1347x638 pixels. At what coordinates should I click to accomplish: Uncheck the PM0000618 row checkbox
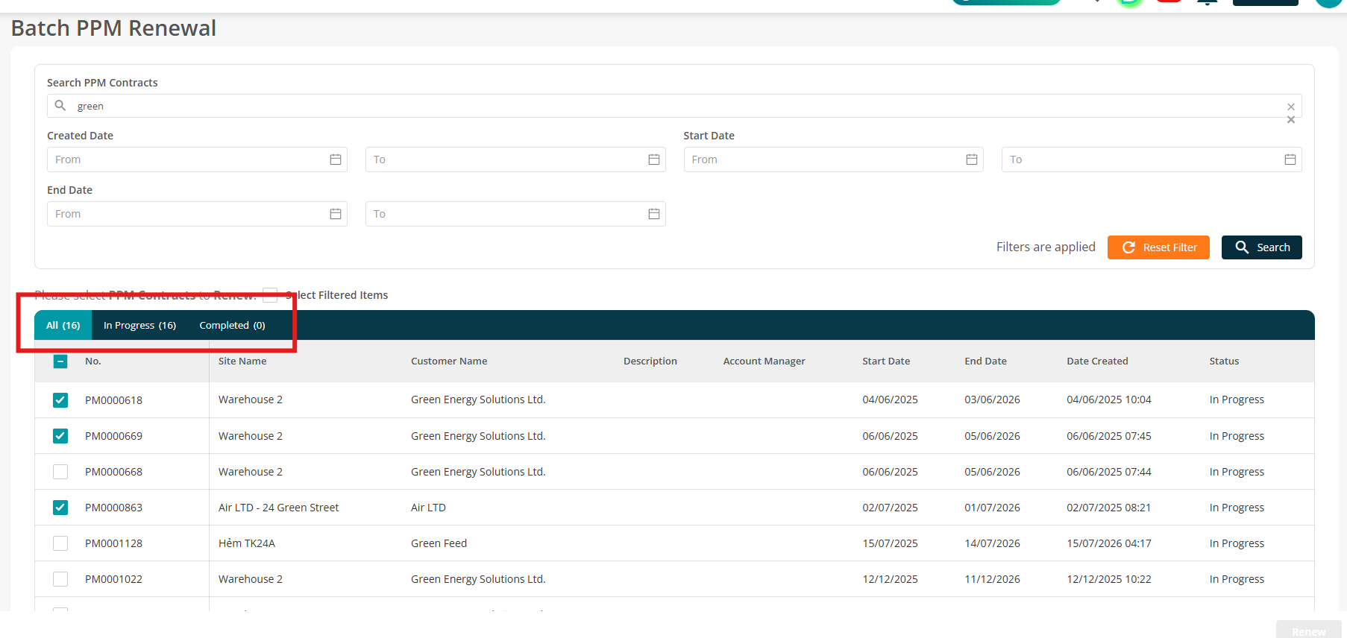click(x=60, y=400)
